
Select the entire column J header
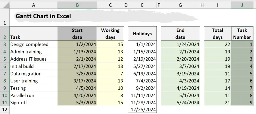242,5
